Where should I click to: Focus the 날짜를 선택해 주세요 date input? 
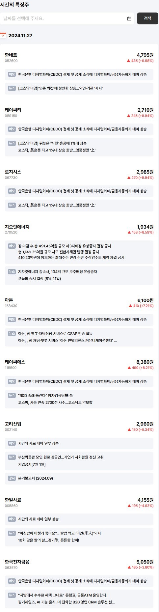click(x=67, y=18)
